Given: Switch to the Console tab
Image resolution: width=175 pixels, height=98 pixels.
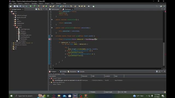Looking at the screenshot, I should pyautogui.click(x=81, y=72).
